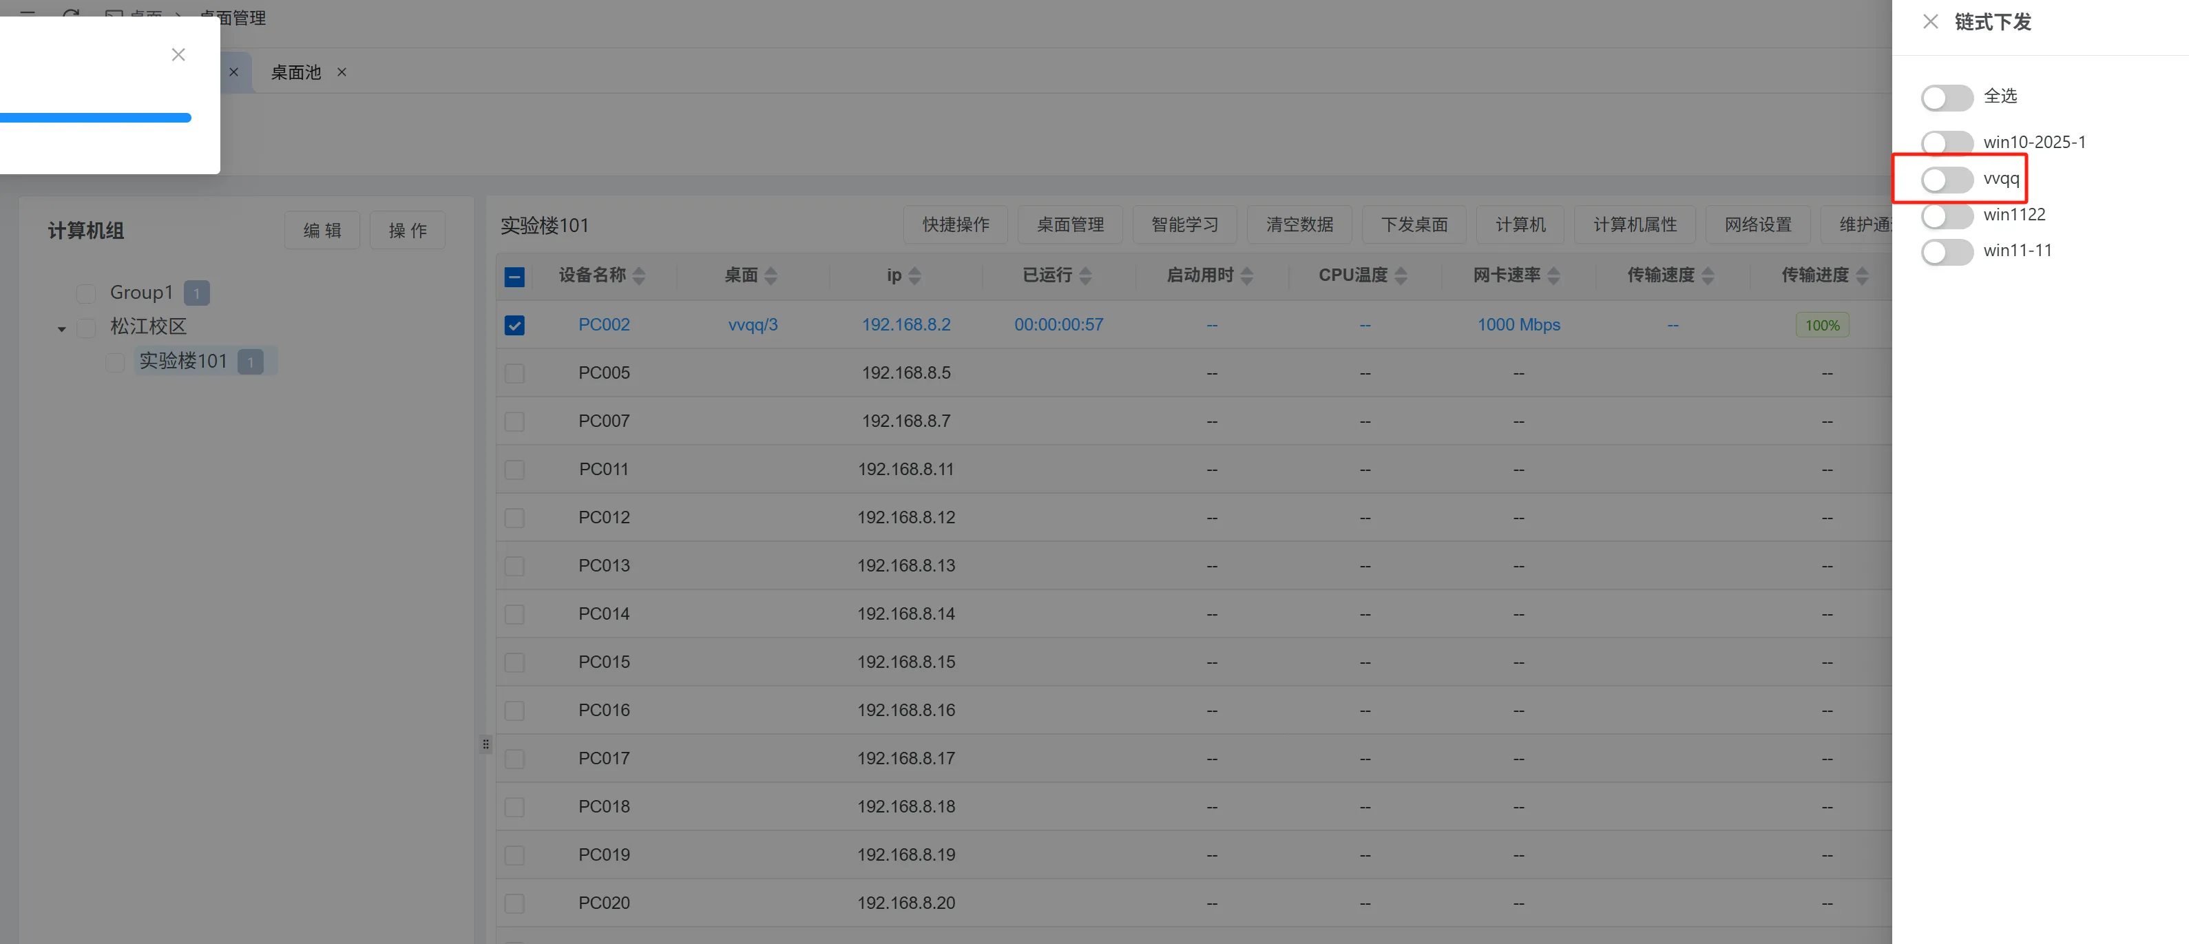Uncheck the PC002 row checkbox
This screenshot has width=2189, height=944.
(x=514, y=326)
